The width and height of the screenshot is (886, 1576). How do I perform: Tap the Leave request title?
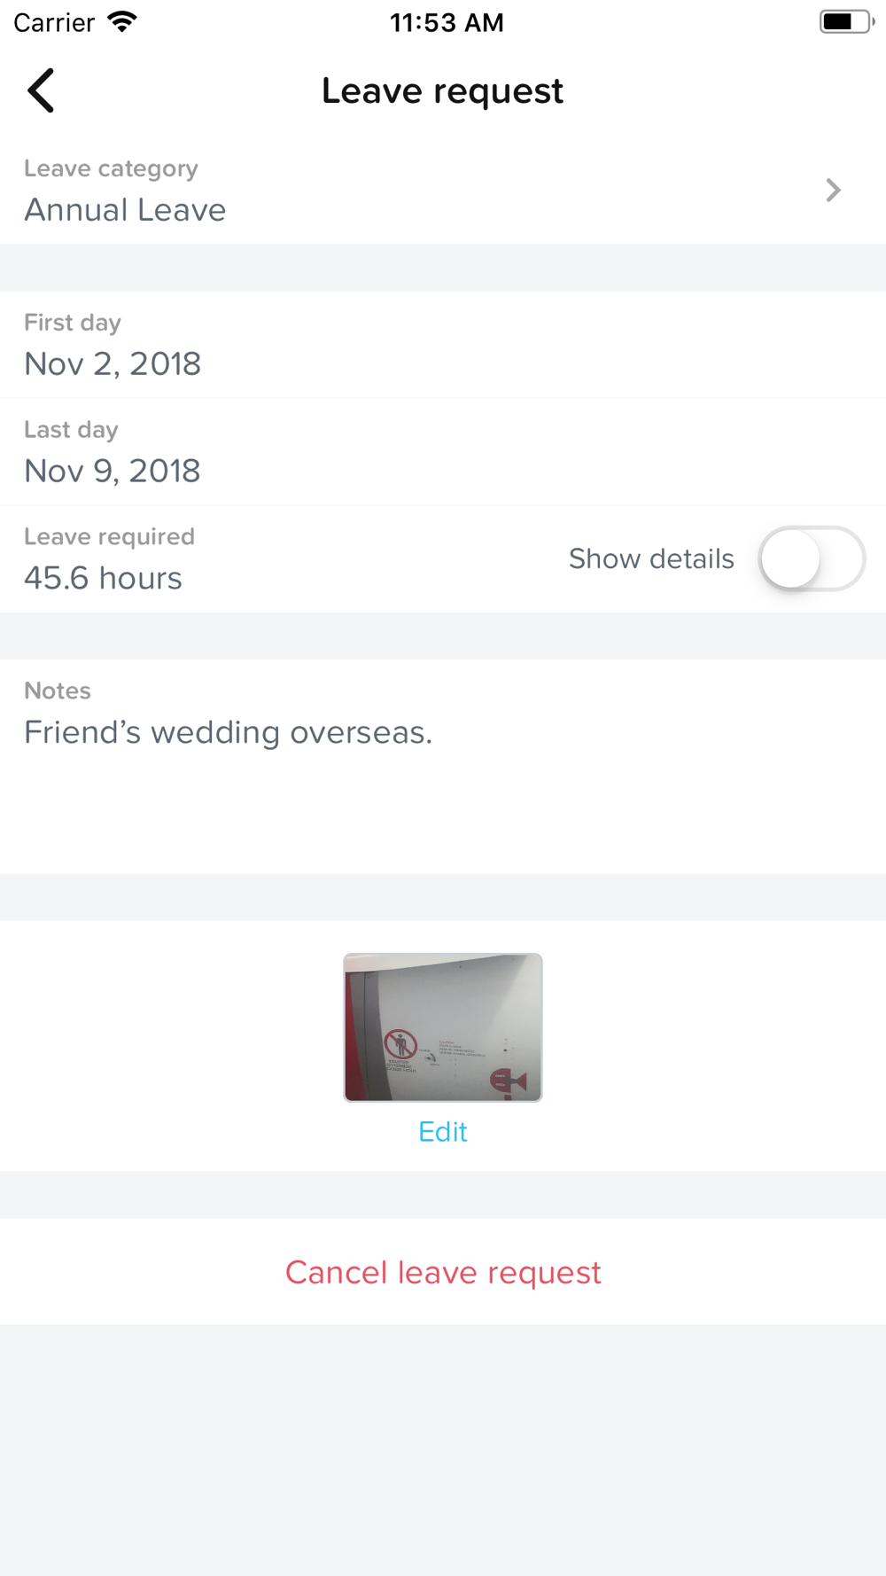(x=442, y=90)
